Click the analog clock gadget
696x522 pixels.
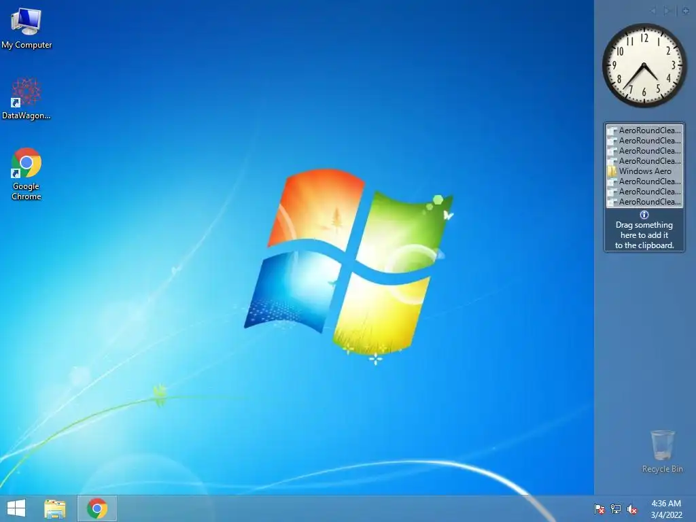(x=644, y=65)
